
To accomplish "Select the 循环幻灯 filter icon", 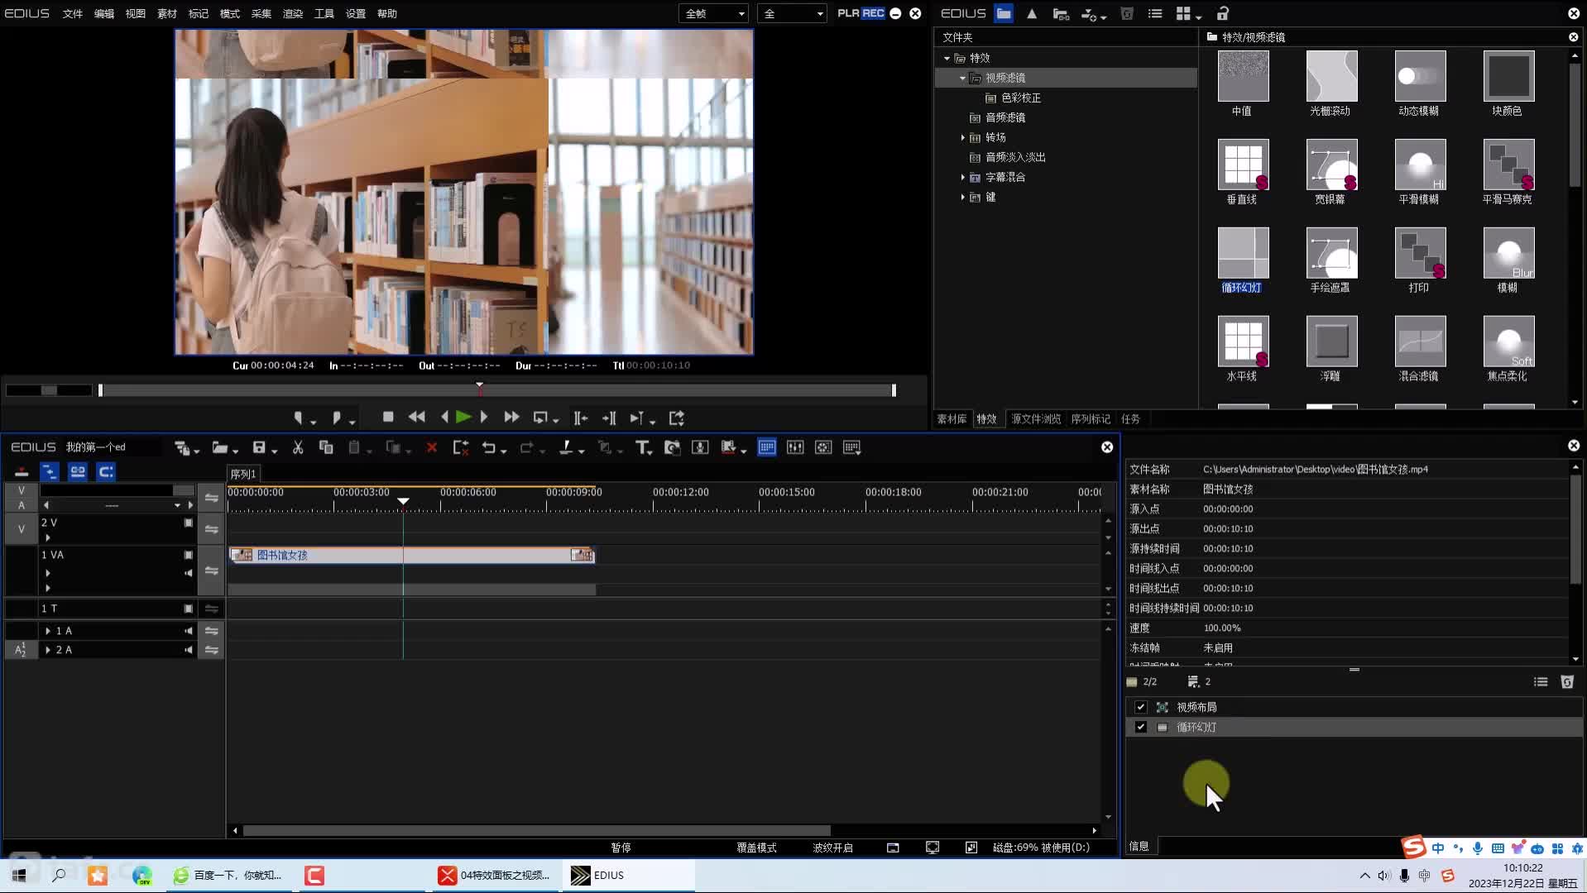I will 1243,253.
